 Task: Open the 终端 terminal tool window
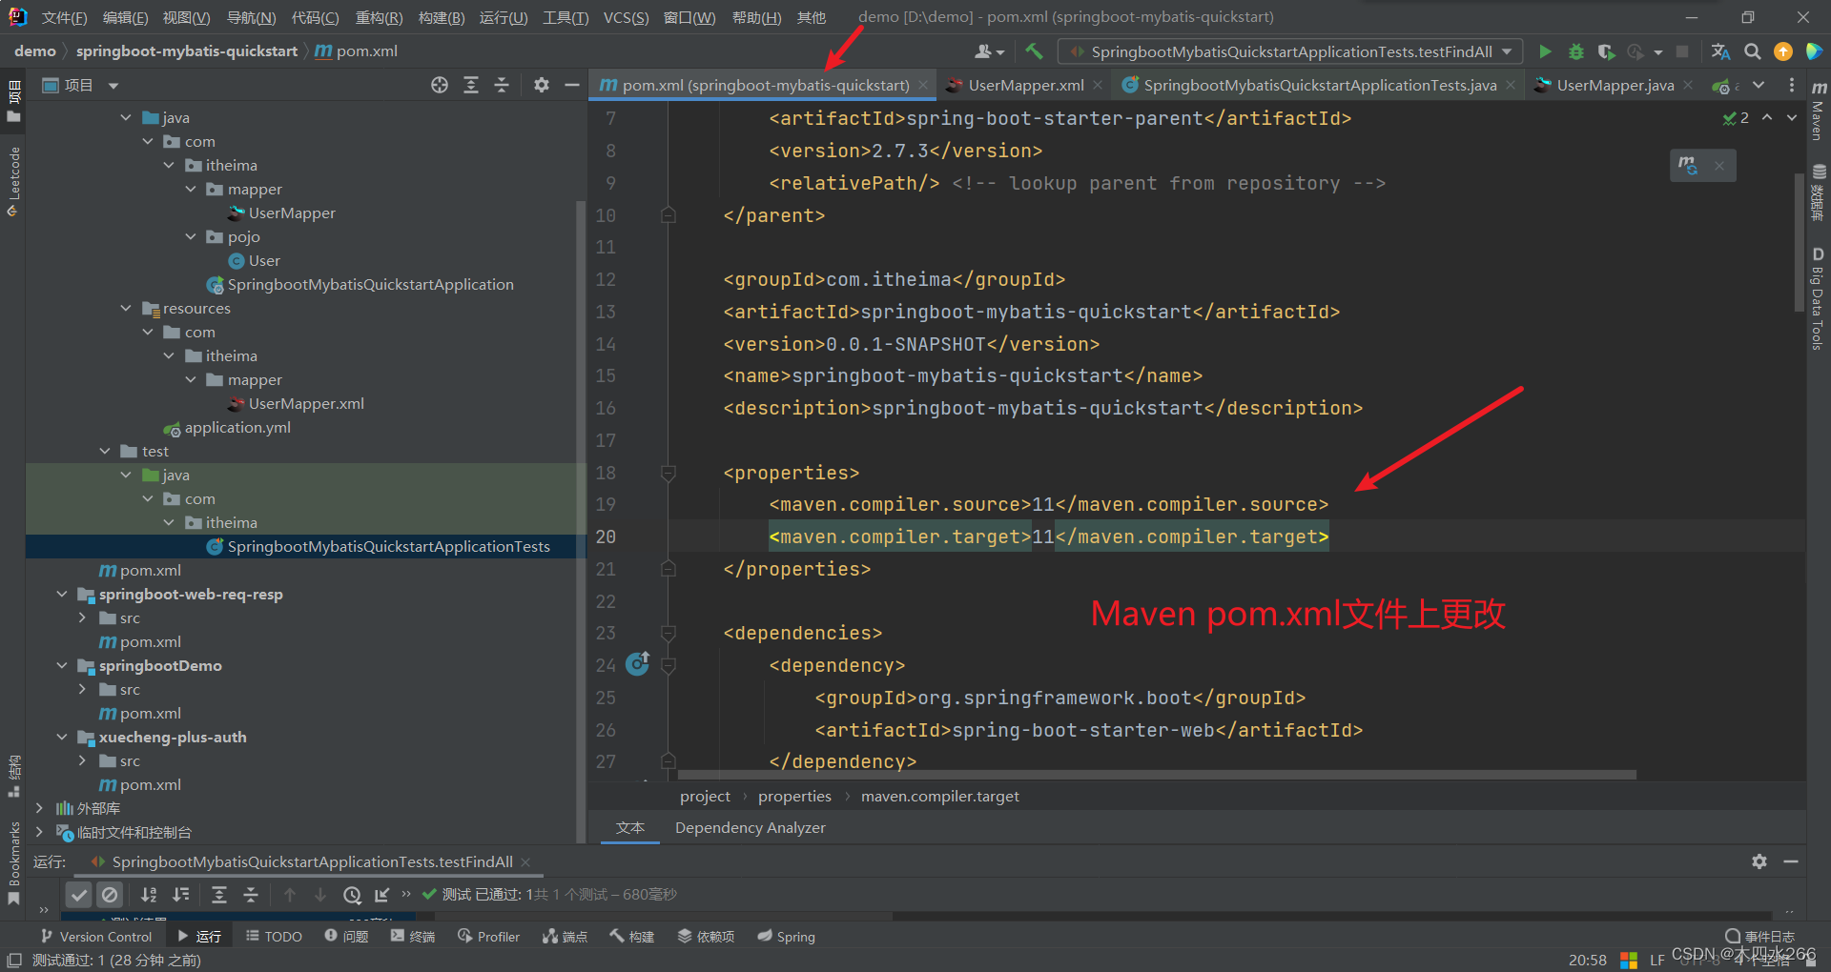[413, 937]
